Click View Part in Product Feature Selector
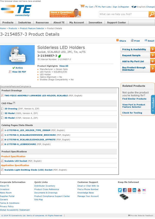This screenshot has height=219, width=155. pyautogui.click(x=134, y=106)
